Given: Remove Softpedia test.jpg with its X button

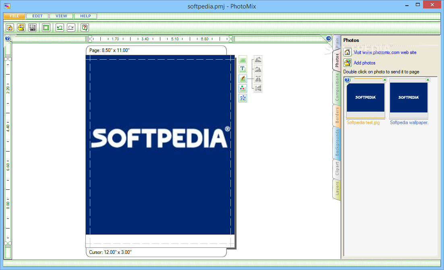Looking at the screenshot, I should coord(385,80).
